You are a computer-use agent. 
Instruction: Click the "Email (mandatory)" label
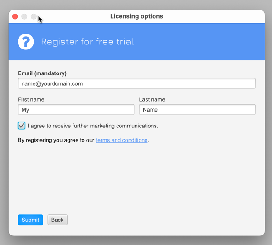click(42, 73)
